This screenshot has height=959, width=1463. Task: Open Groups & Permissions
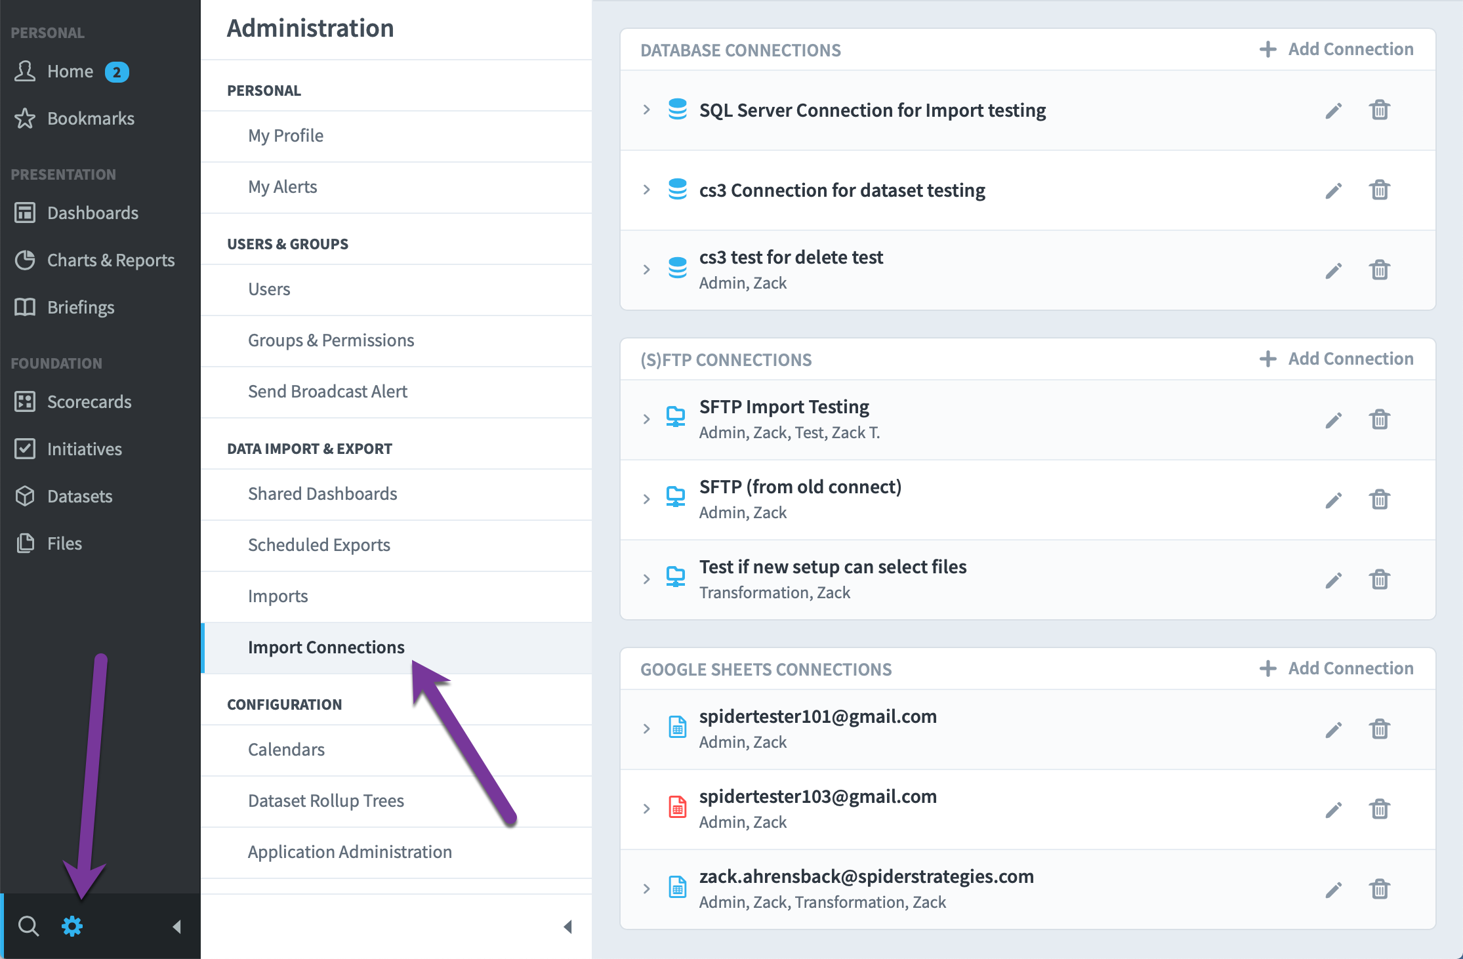click(396, 340)
